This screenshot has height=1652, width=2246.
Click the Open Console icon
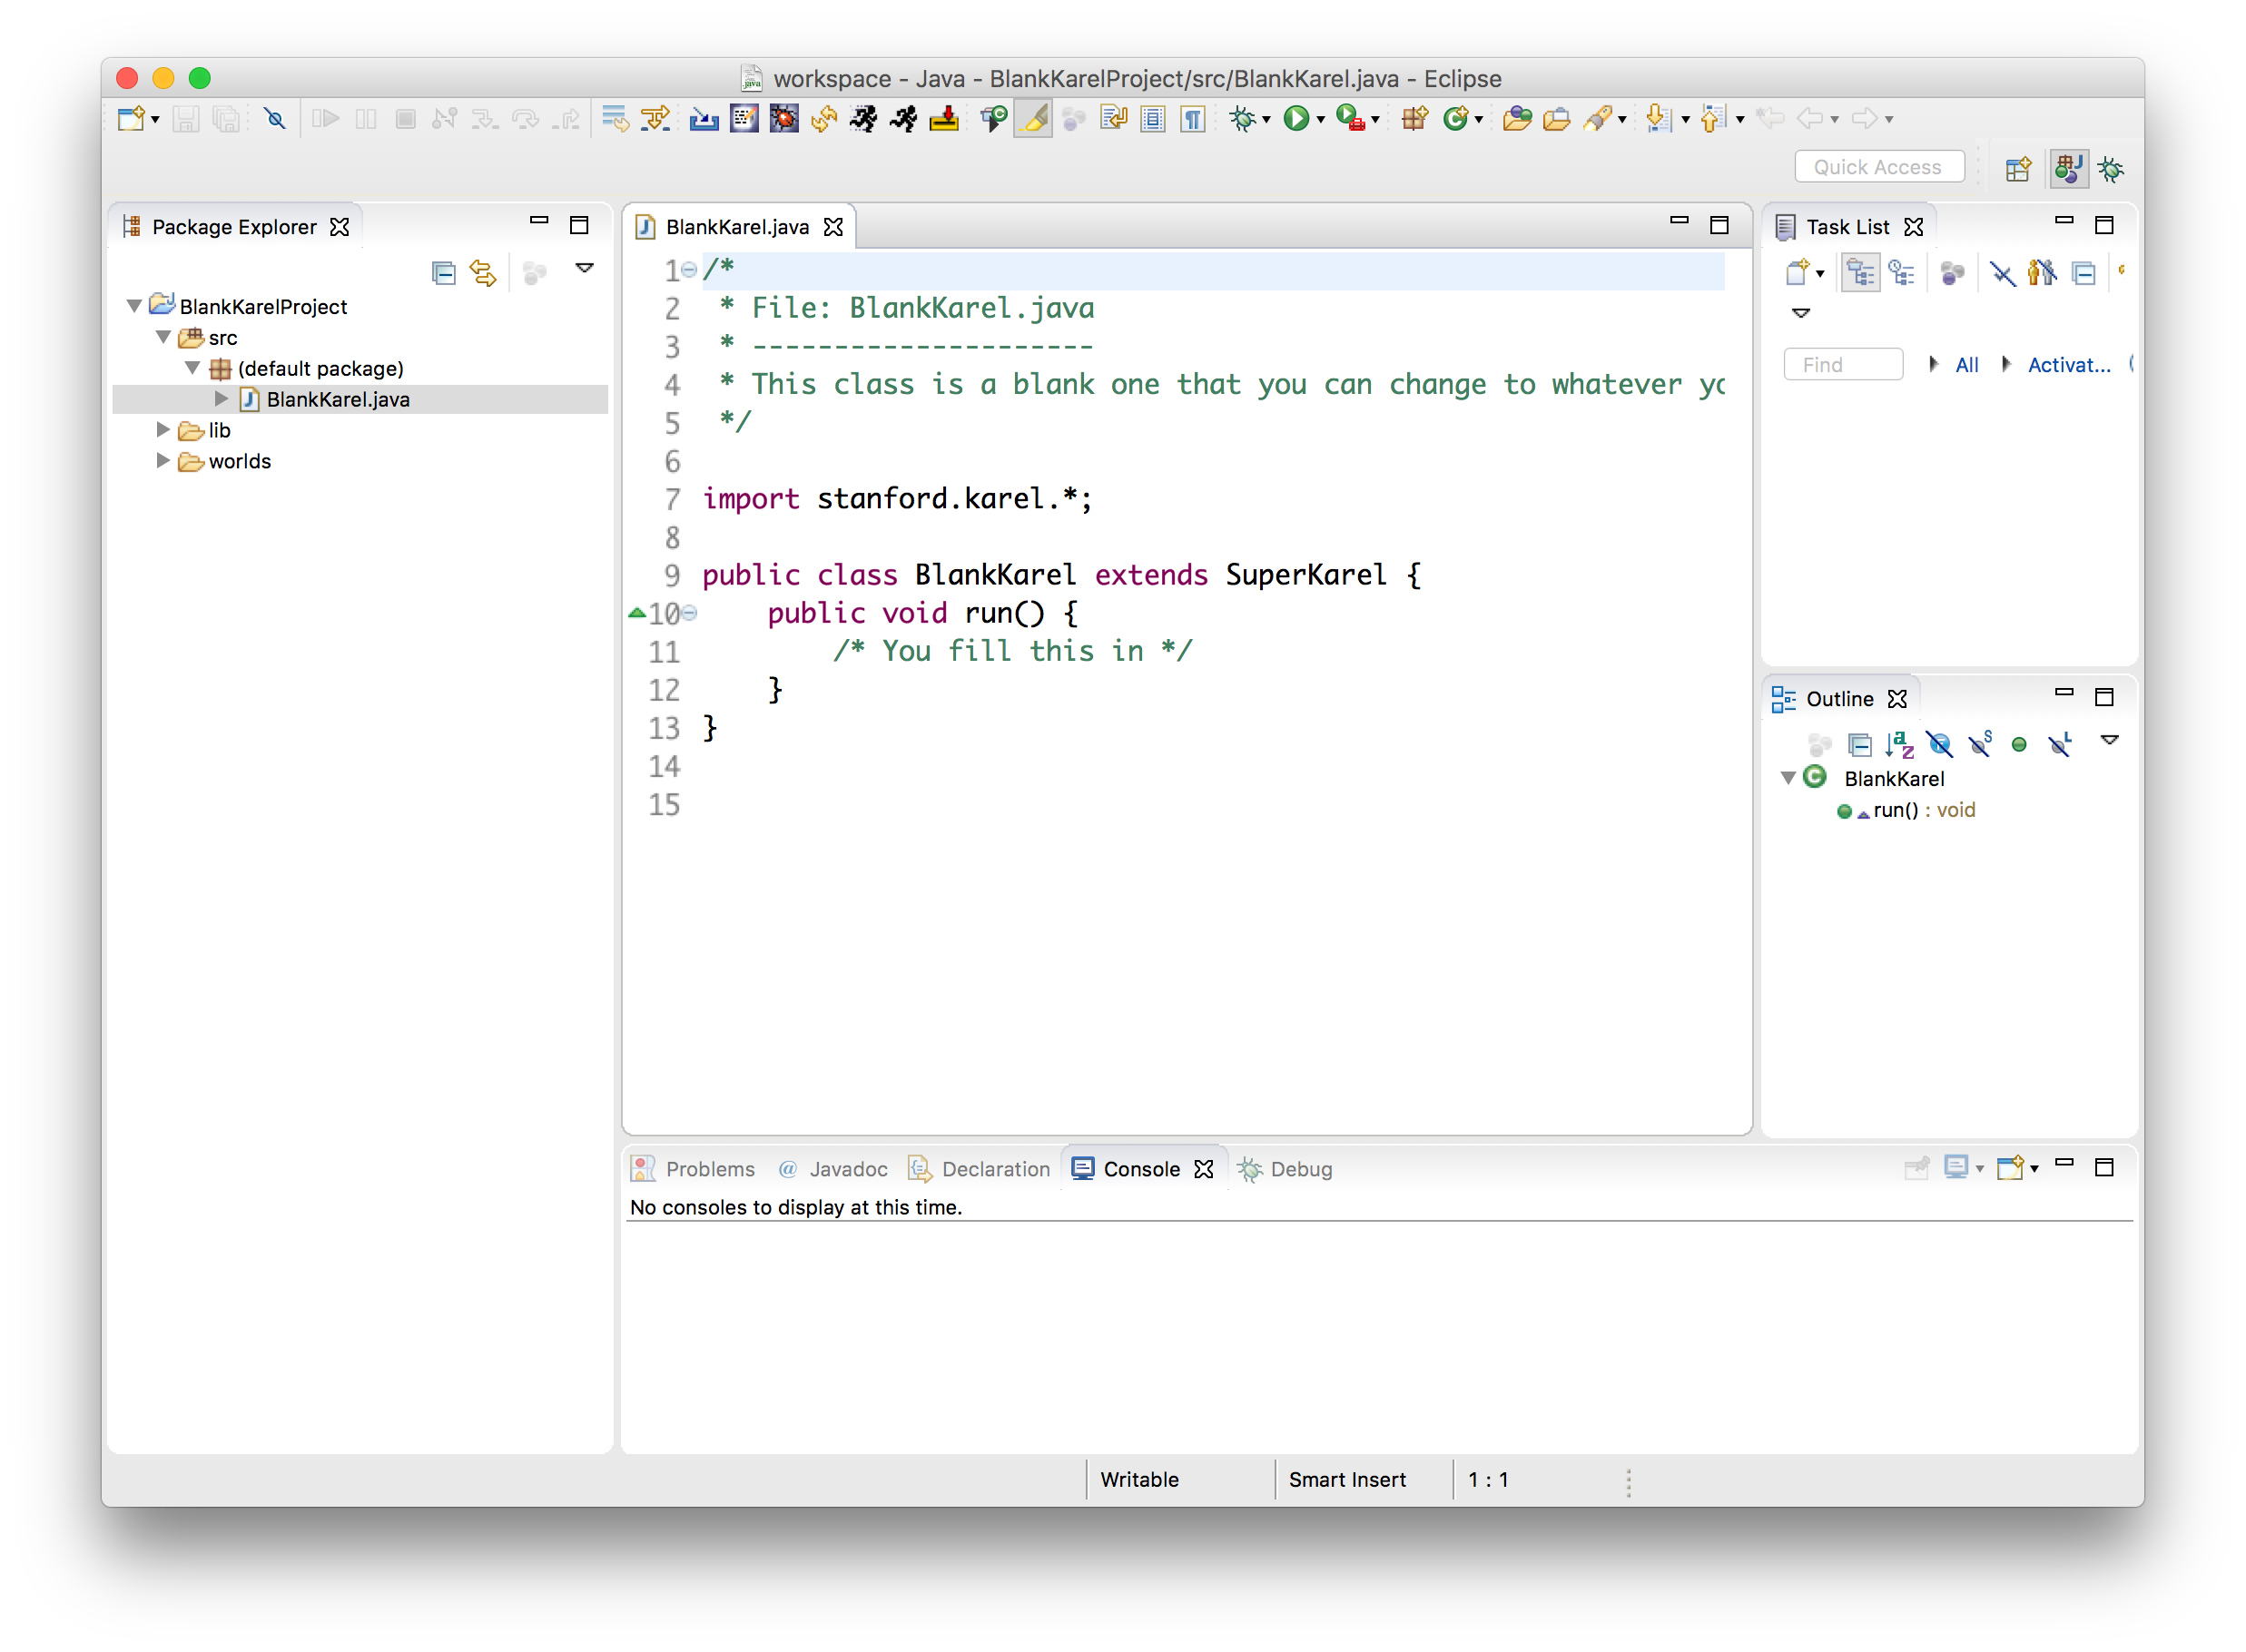click(2010, 1168)
